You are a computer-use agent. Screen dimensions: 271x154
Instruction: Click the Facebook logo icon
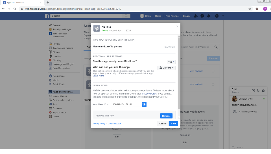(x=47, y=16)
